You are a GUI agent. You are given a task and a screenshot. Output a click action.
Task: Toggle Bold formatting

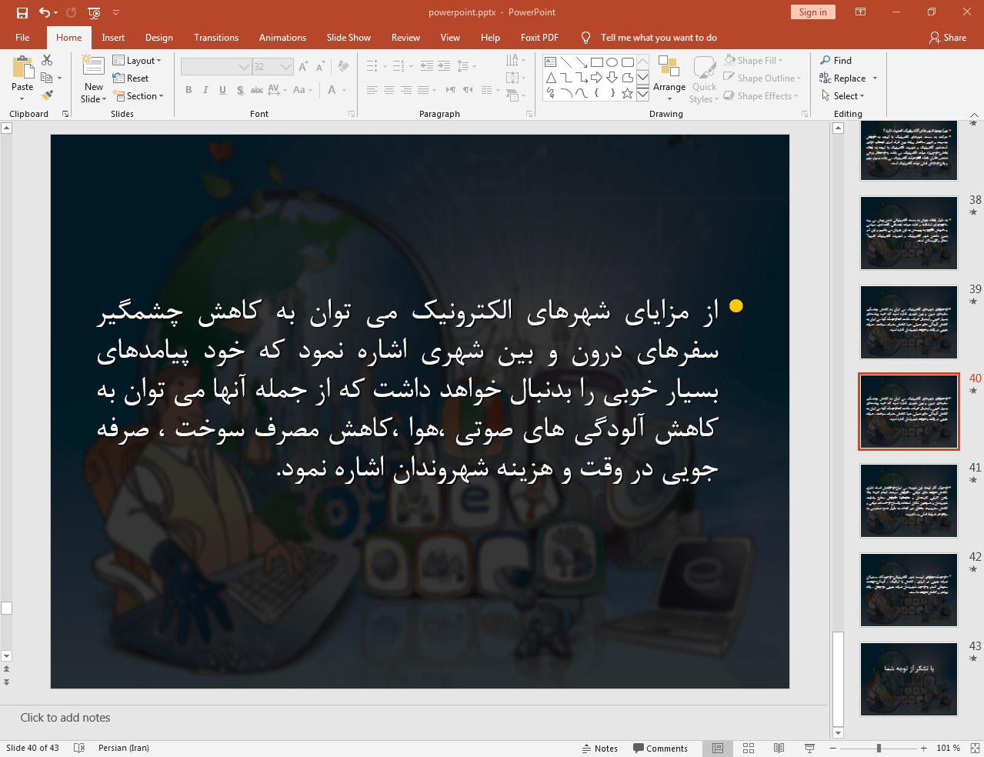tap(188, 90)
